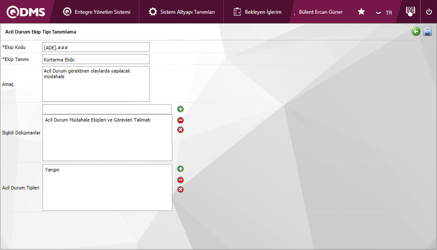Click the save floppy disk icon
437x250 pixels.
[428, 31]
